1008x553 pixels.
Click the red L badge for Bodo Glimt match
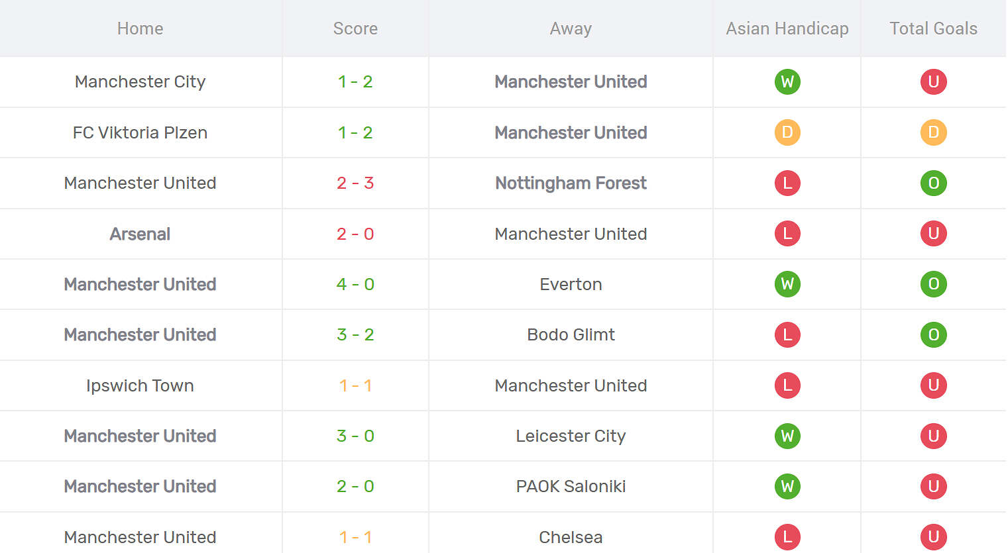click(787, 334)
